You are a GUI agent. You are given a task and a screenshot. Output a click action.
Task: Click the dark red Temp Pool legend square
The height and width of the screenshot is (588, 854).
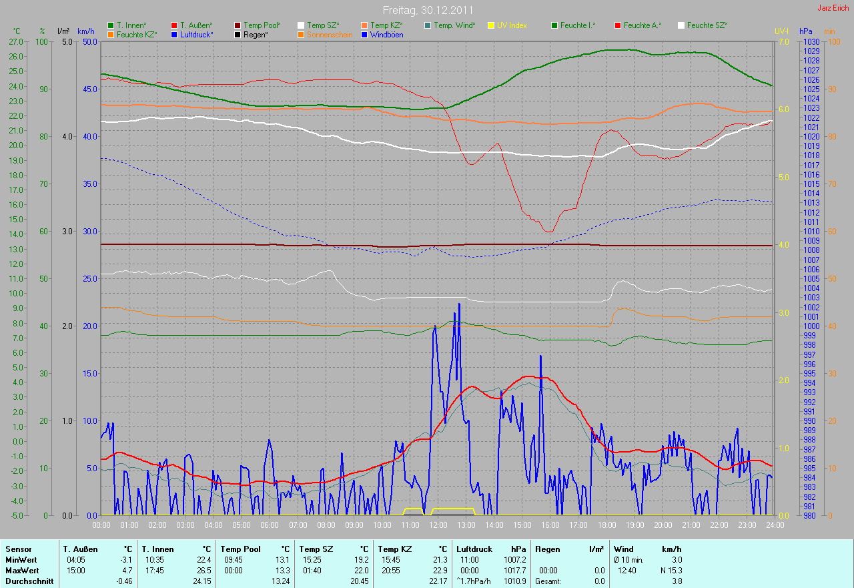coord(238,25)
